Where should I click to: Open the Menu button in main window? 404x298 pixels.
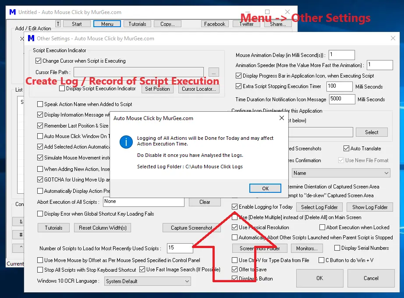coord(107,24)
